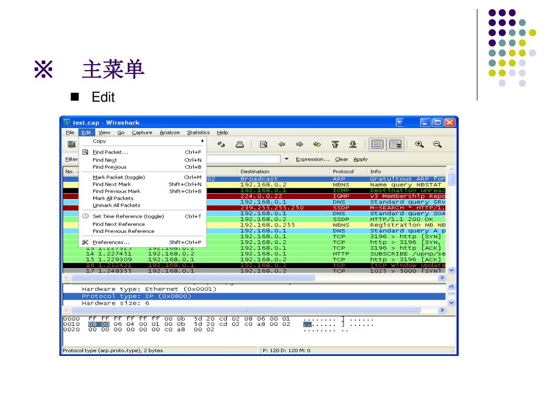
Task: Click inside the filter input field
Action: (243, 159)
